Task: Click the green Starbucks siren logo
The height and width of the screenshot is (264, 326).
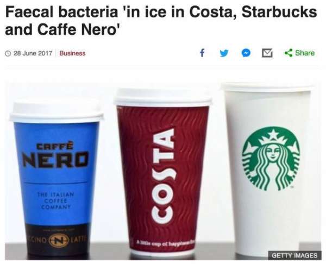Action: [x=271, y=159]
